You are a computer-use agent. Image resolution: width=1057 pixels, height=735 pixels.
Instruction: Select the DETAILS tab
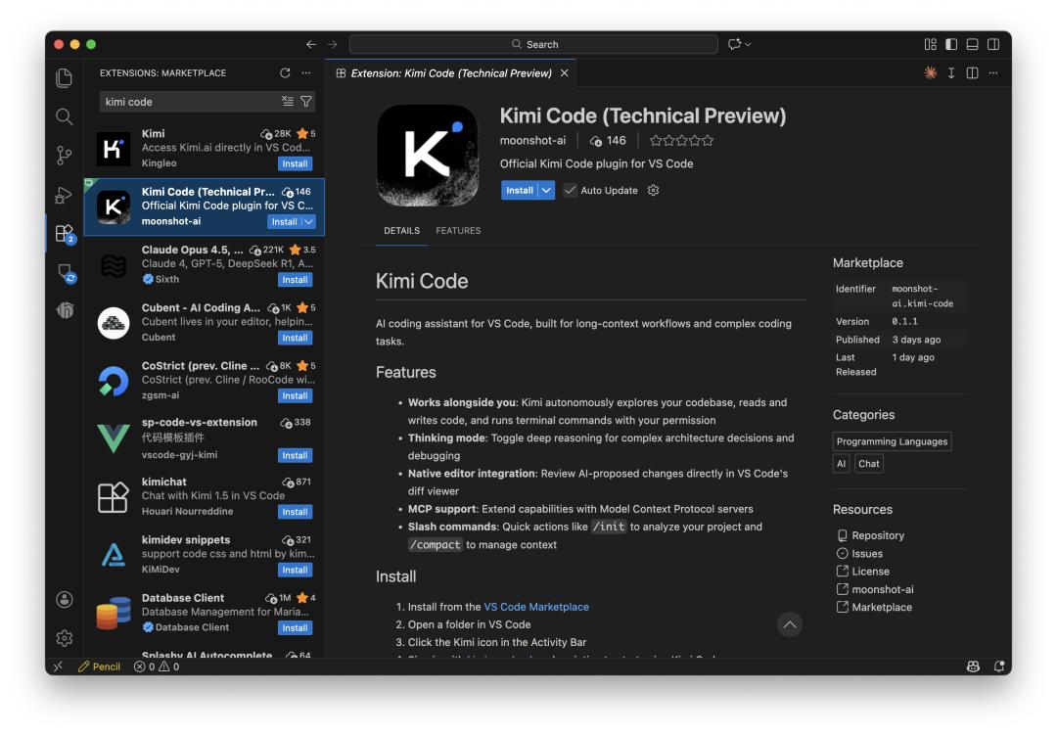click(401, 231)
